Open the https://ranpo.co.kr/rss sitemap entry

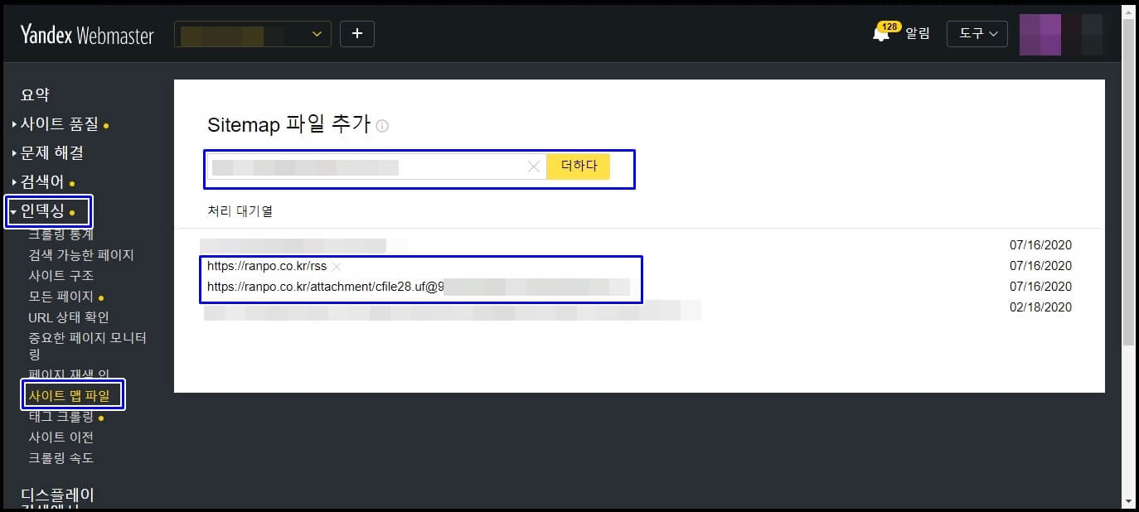coord(267,266)
